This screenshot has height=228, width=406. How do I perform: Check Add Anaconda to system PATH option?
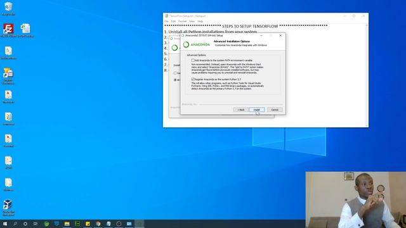193,60
